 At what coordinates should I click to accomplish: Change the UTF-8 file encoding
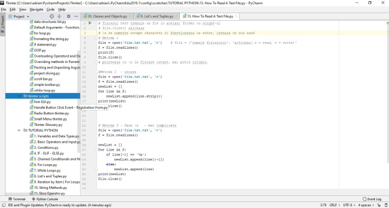coord(349,205)
